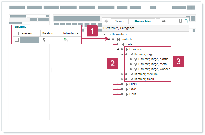Click the panel collapse icon beside refresh
Screen dimensions: 205x135
pyautogui.click(x=181, y=21)
